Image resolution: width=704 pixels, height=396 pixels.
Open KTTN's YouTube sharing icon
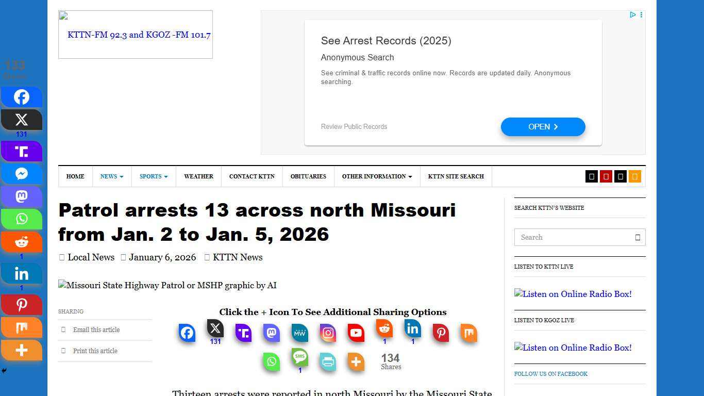(356, 333)
